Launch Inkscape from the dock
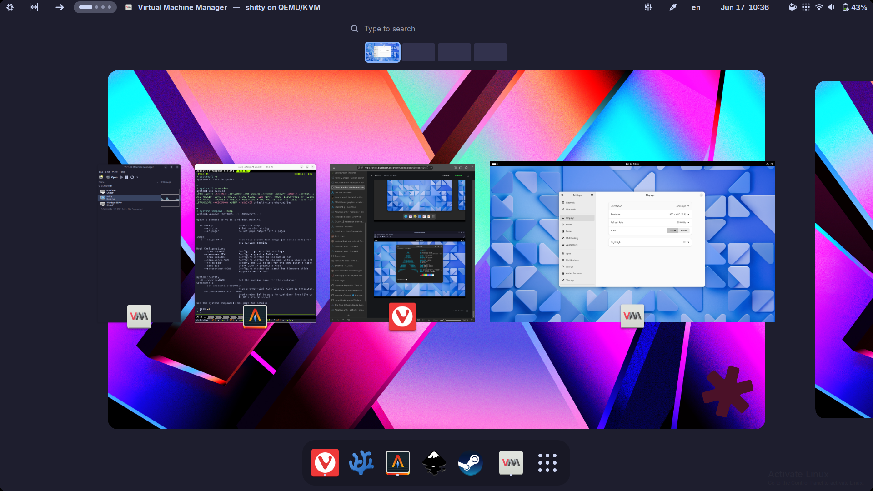873x491 pixels. (x=434, y=463)
